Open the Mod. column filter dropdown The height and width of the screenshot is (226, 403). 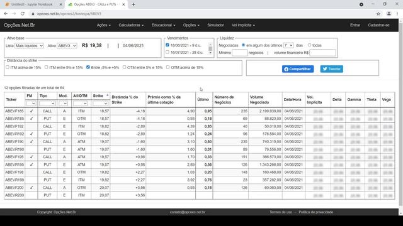[63, 103]
